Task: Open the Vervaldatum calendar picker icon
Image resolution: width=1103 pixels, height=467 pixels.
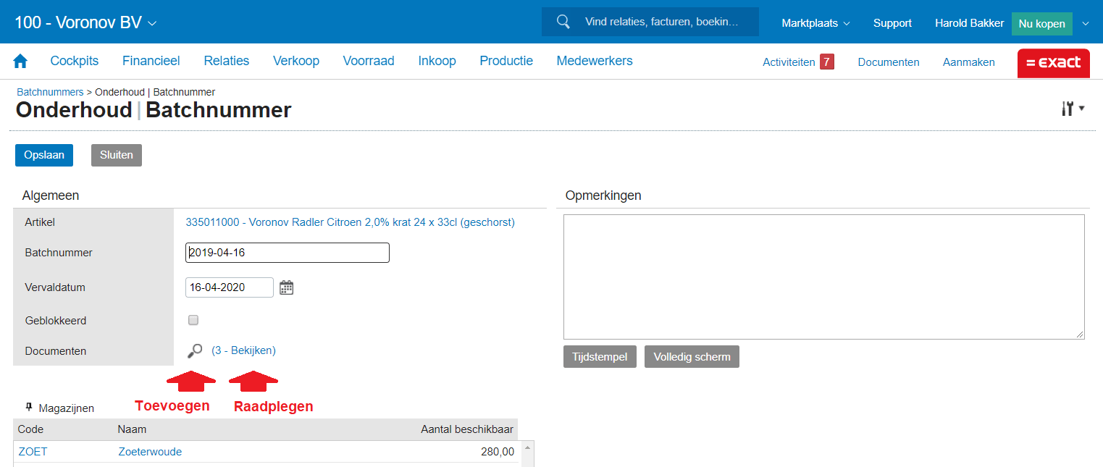Action: pyautogui.click(x=287, y=287)
